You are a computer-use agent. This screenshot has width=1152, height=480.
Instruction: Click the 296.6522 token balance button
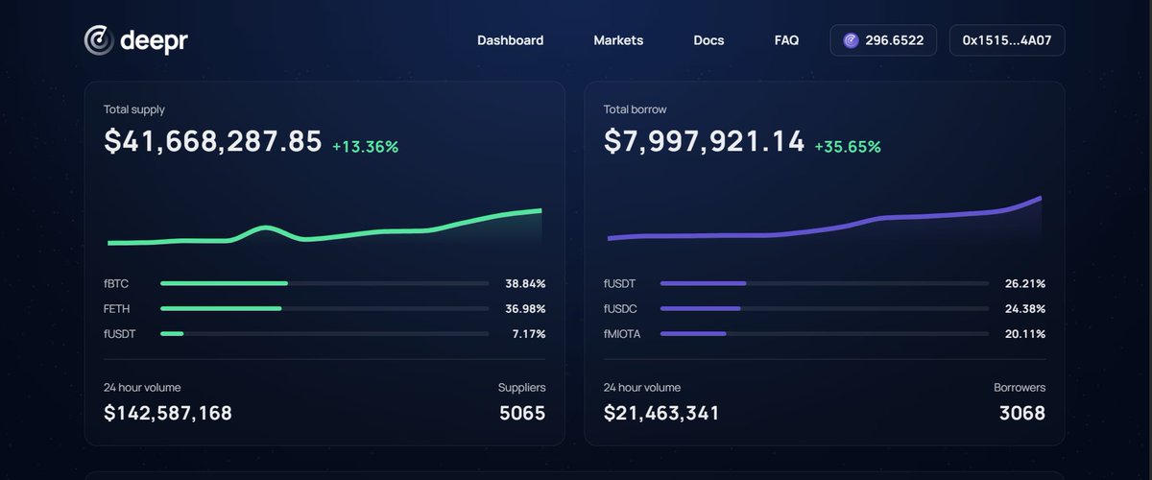tap(883, 40)
